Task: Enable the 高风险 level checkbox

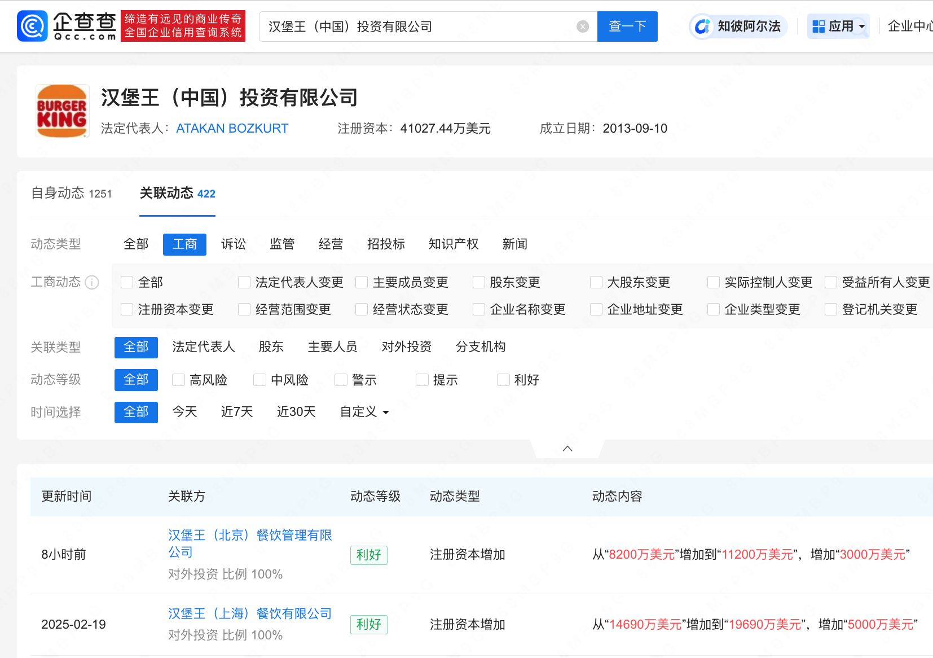Action: coord(179,380)
